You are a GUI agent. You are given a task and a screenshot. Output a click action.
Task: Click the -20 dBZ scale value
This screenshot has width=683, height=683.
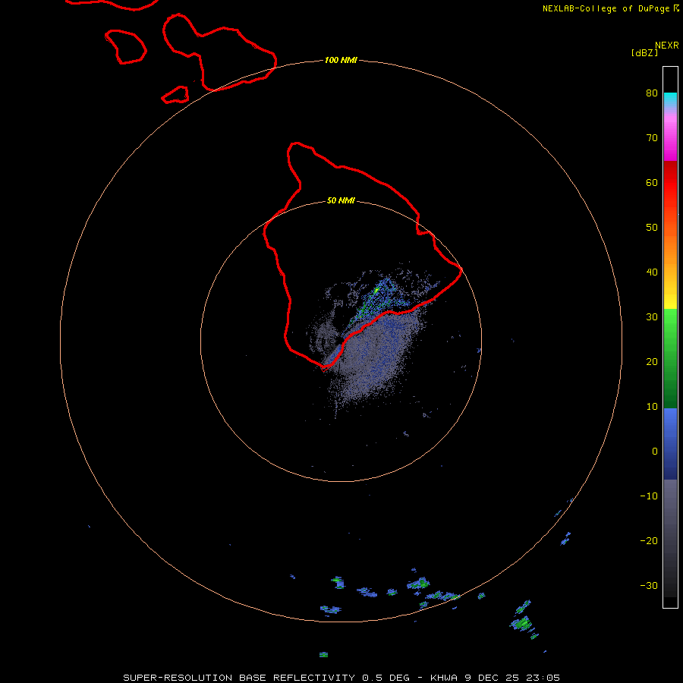tap(649, 540)
